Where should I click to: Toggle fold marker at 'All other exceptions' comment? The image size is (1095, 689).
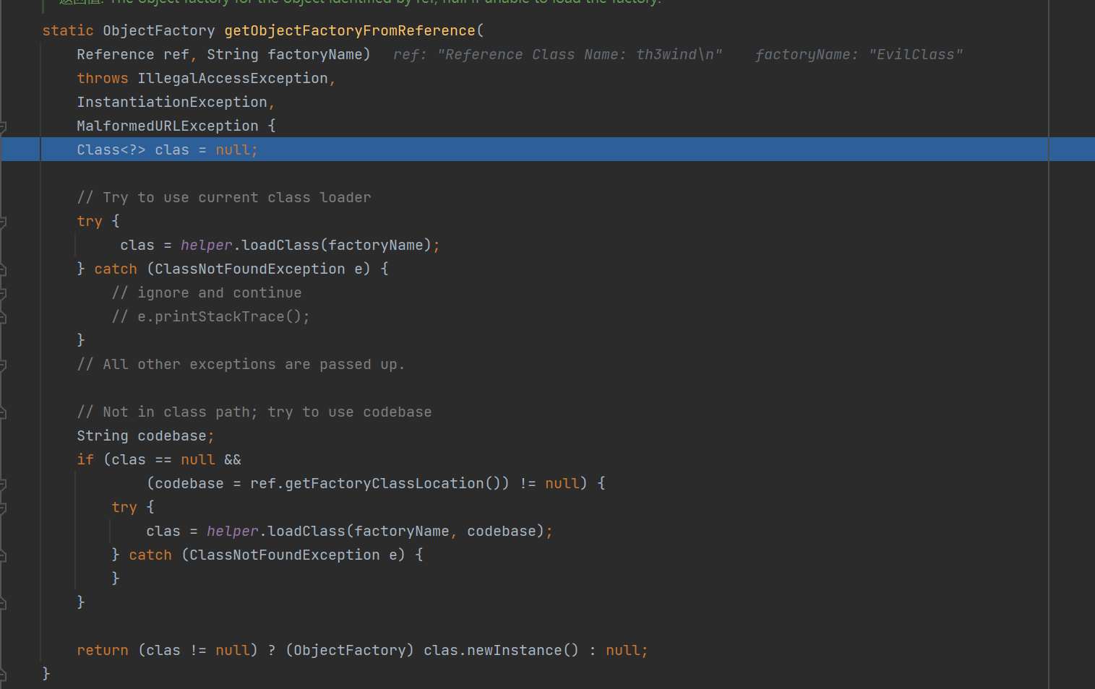[3, 365]
